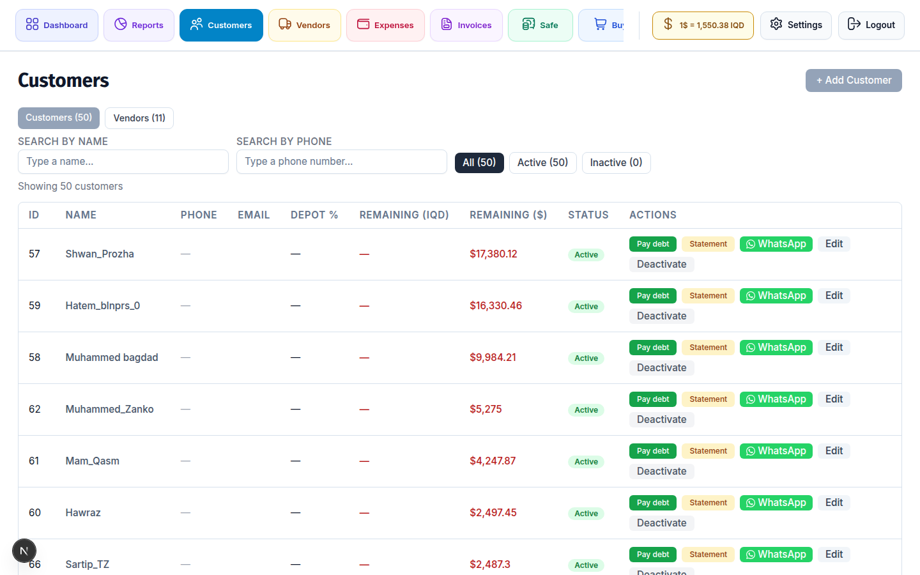Open the Invoices section
This screenshot has width=920, height=575.
(466, 25)
